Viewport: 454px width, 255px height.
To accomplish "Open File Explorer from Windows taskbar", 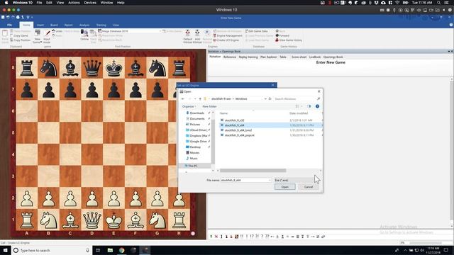I will click(x=110, y=250).
